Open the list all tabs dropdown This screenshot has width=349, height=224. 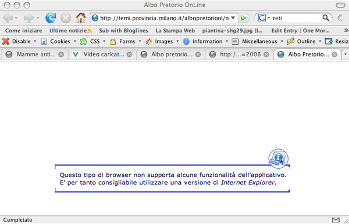[346, 55]
